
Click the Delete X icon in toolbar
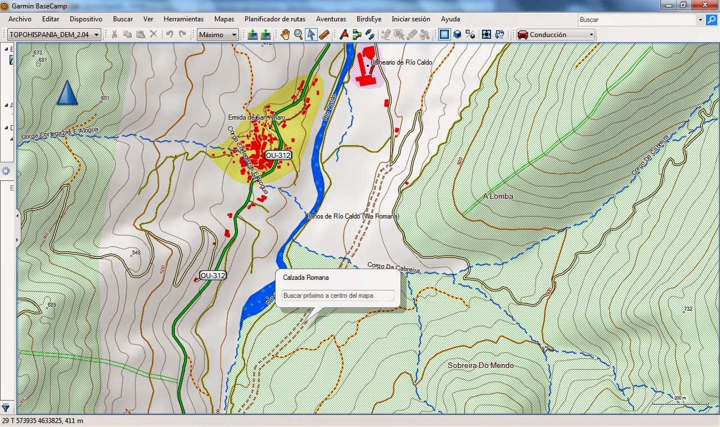tap(153, 35)
